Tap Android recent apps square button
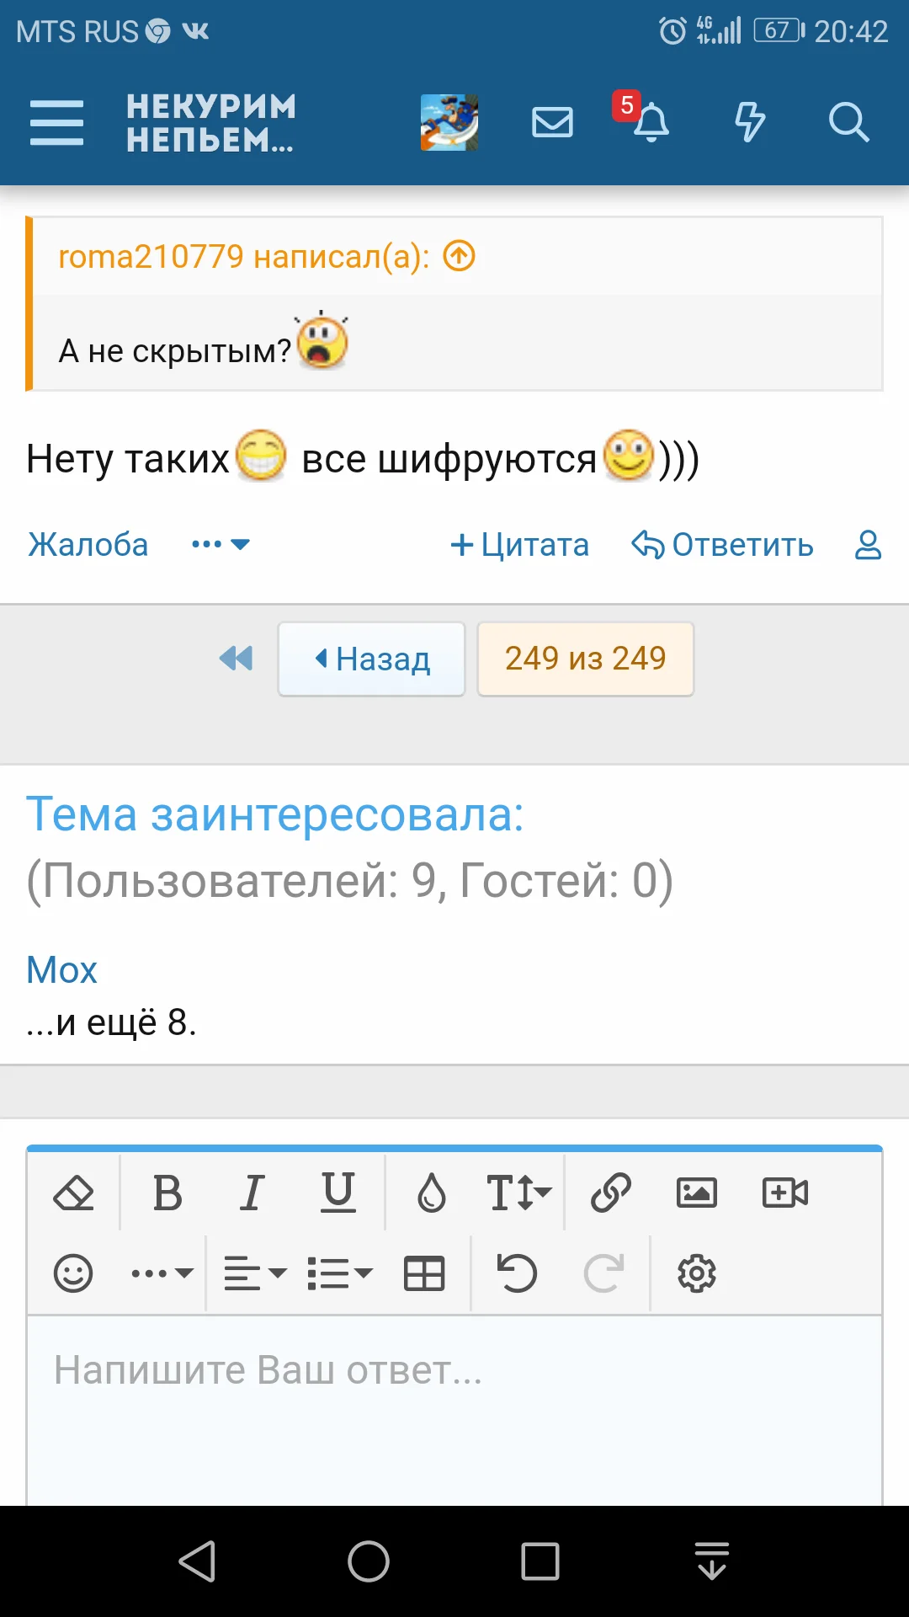The width and height of the screenshot is (909, 1617). click(540, 1561)
